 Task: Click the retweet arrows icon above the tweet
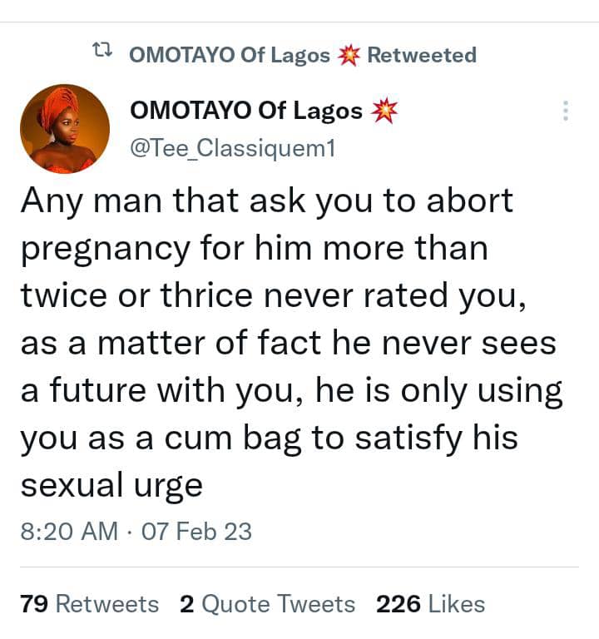(102, 55)
